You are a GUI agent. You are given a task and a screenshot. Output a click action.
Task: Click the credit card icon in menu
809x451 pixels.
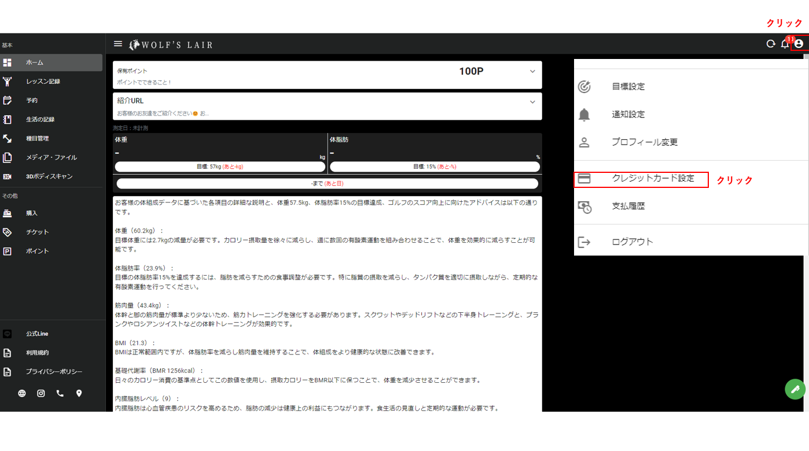584,179
